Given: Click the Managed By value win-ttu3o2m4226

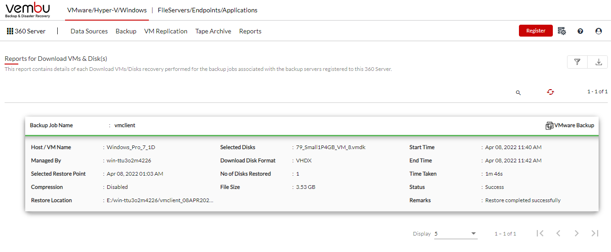Looking at the screenshot, I should pos(129,161).
